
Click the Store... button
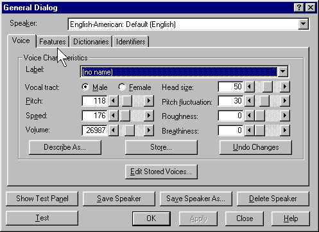tap(161, 147)
